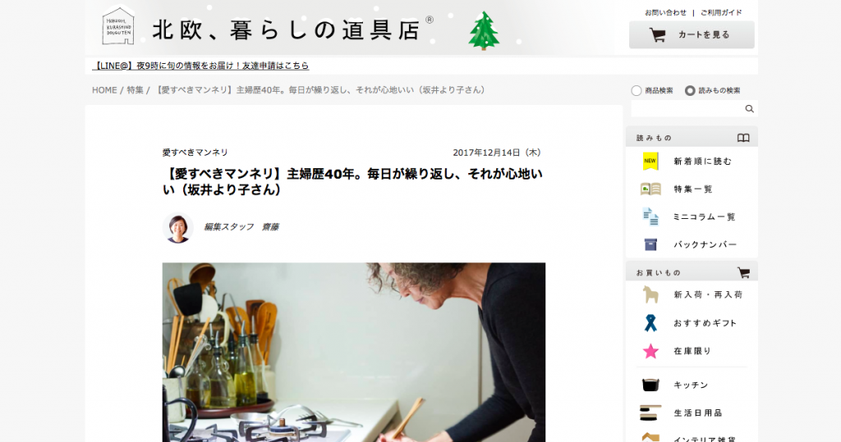Screen dimensions: 841x442
Task: Click the yellow NEW flag icon
Action: coord(650,162)
